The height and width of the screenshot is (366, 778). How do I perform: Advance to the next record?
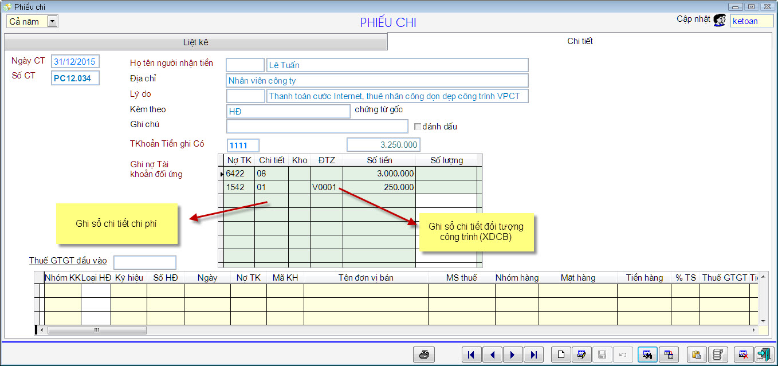coord(512,355)
